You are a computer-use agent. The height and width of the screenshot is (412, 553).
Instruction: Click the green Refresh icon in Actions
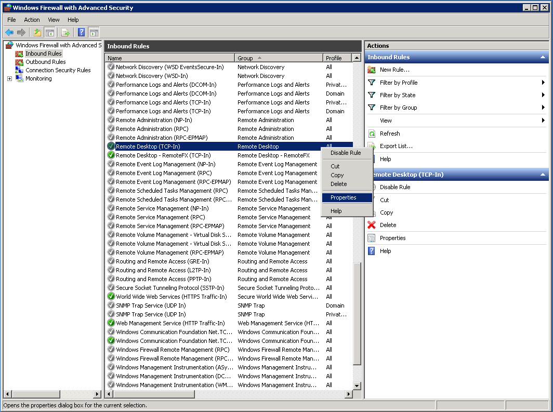[372, 134]
